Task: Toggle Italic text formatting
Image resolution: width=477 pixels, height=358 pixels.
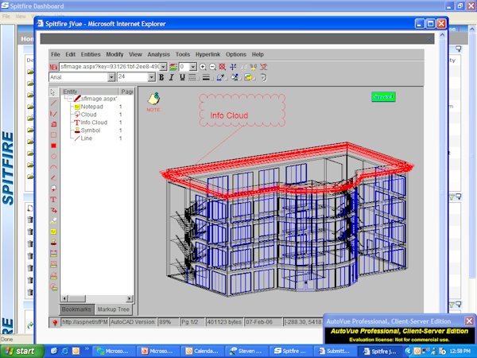Action: (172, 77)
